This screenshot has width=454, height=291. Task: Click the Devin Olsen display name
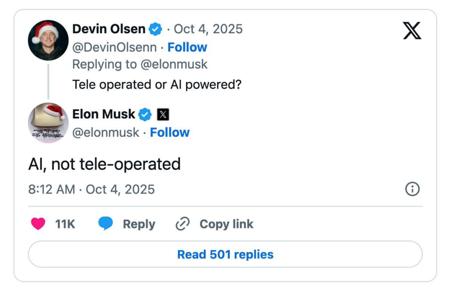point(109,29)
